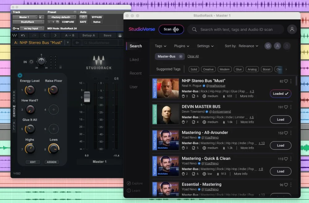Image resolution: width=309 pixels, height=203 pixels.
Task: Click the globe community filter icon near Sort by
Action: [x=268, y=46]
